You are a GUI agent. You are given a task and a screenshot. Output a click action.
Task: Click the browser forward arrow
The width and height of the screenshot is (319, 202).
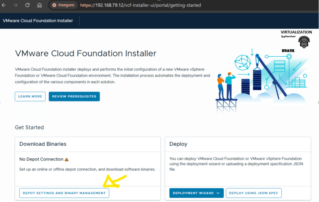pos(16,5)
